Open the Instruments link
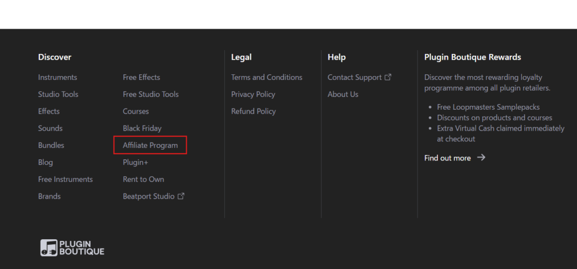The image size is (577, 269). (57, 77)
